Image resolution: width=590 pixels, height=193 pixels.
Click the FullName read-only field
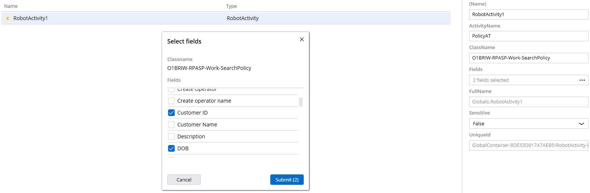(x=528, y=102)
